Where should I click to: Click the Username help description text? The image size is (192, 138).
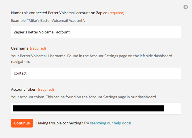point(92,59)
